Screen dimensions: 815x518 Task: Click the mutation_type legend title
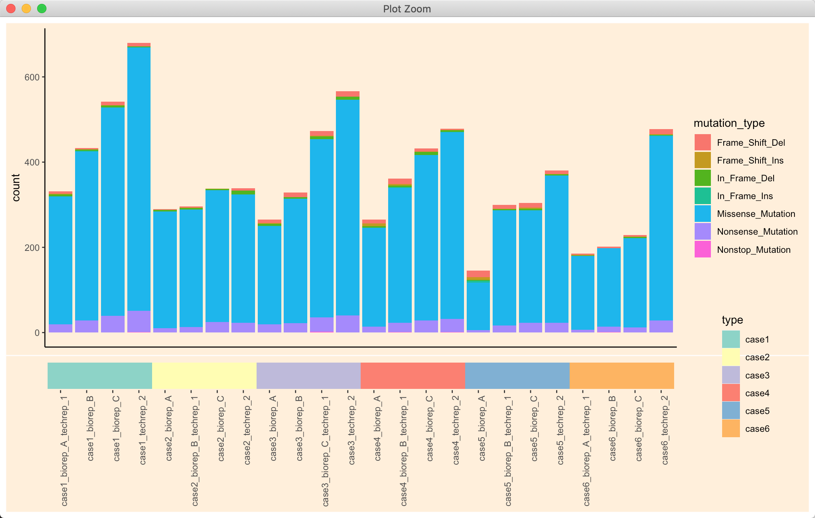coord(729,123)
